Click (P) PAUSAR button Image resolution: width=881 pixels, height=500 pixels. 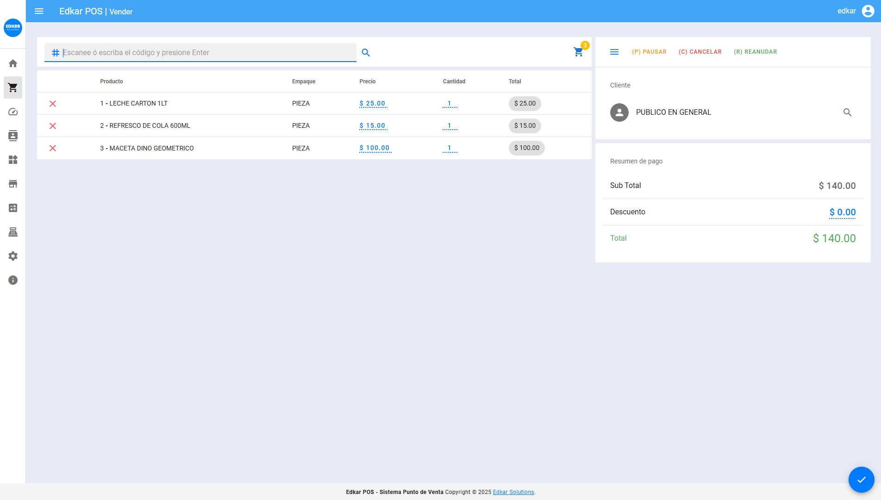(x=649, y=52)
